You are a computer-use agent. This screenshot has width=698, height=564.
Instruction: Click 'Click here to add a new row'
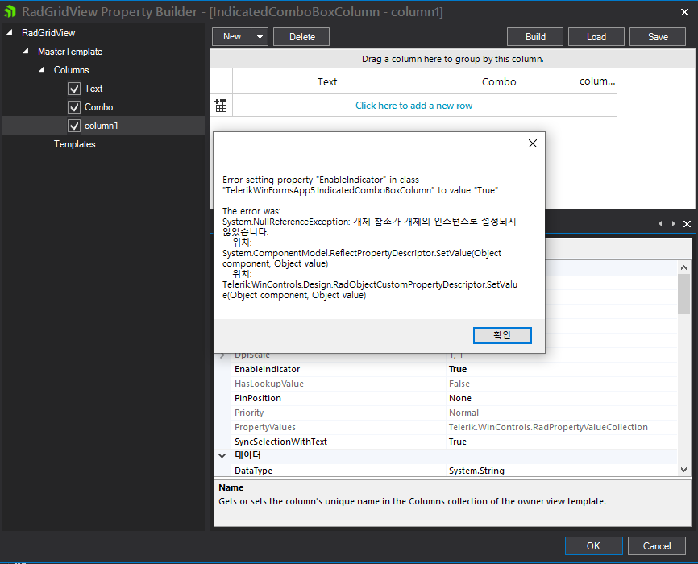pos(413,106)
